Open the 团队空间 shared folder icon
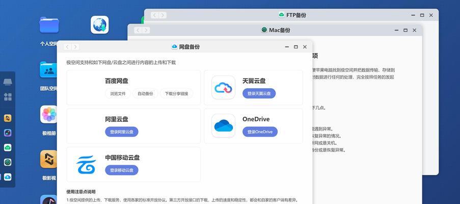Image resolution: width=460 pixels, height=204 pixels. [49, 69]
